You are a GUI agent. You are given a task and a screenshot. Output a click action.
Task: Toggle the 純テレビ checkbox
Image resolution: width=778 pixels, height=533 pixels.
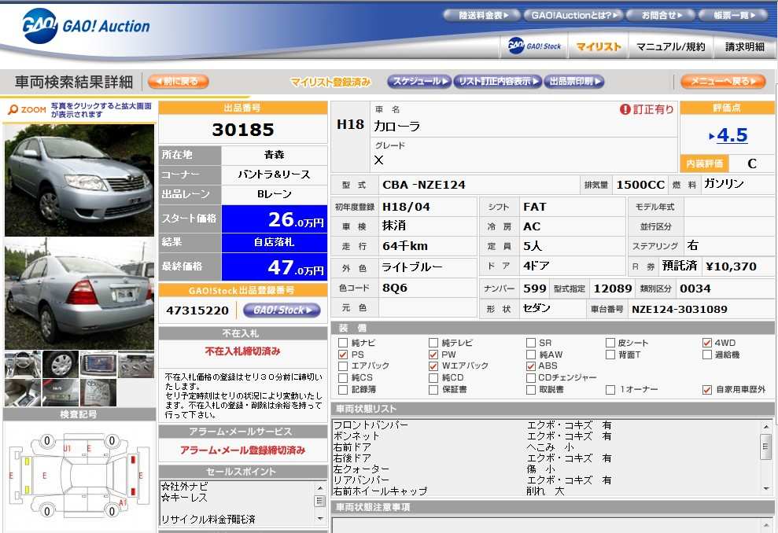[433, 343]
